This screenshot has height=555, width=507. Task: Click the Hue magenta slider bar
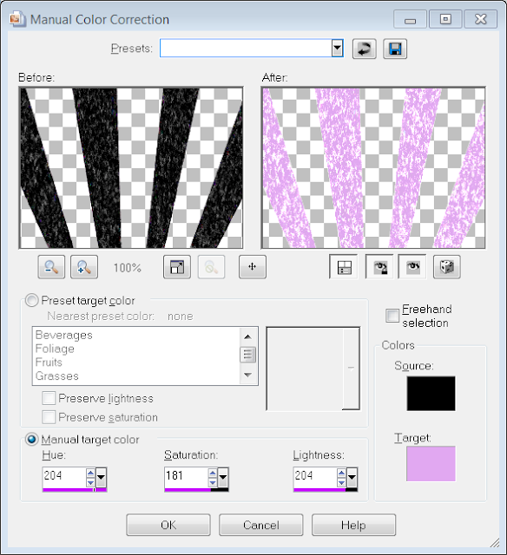75,490
